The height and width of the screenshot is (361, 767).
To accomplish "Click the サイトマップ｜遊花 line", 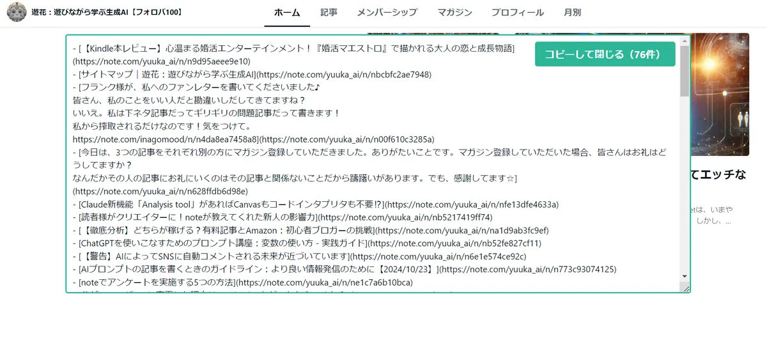I will (252, 74).
